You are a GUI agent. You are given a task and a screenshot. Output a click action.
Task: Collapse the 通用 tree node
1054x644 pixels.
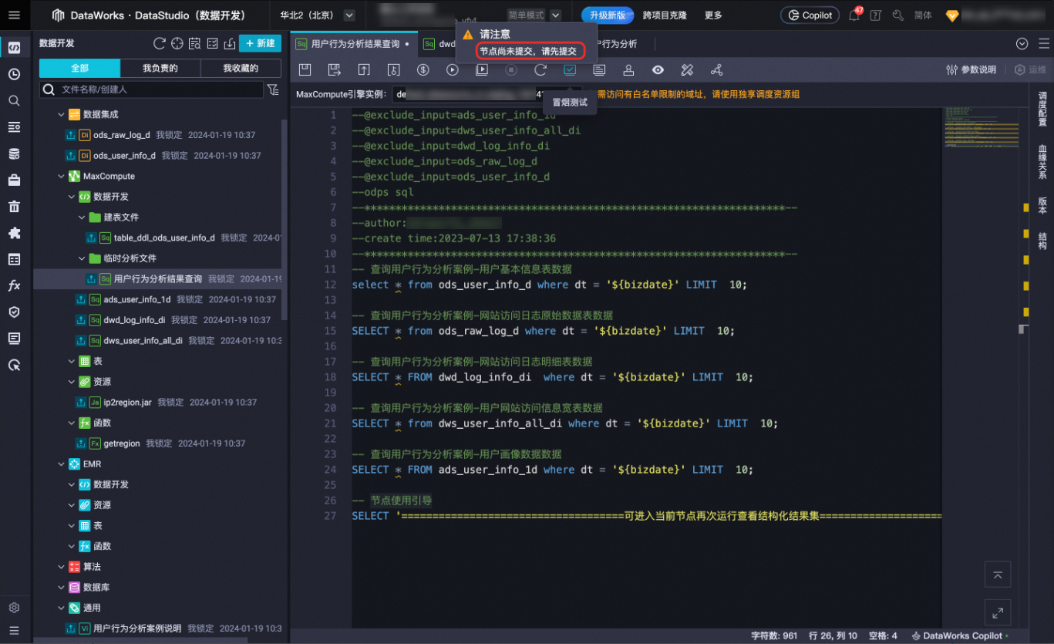(62, 608)
